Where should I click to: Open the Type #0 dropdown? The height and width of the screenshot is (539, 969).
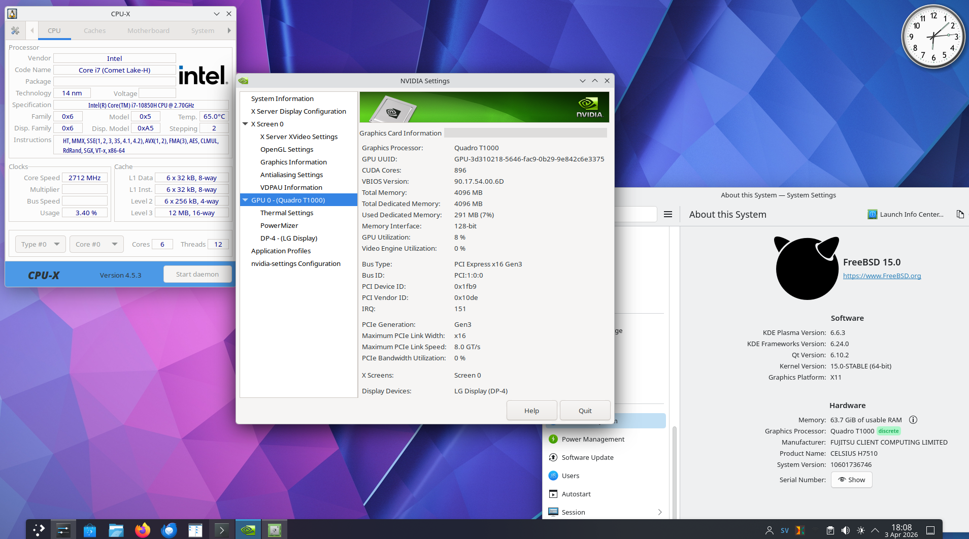[x=40, y=244]
